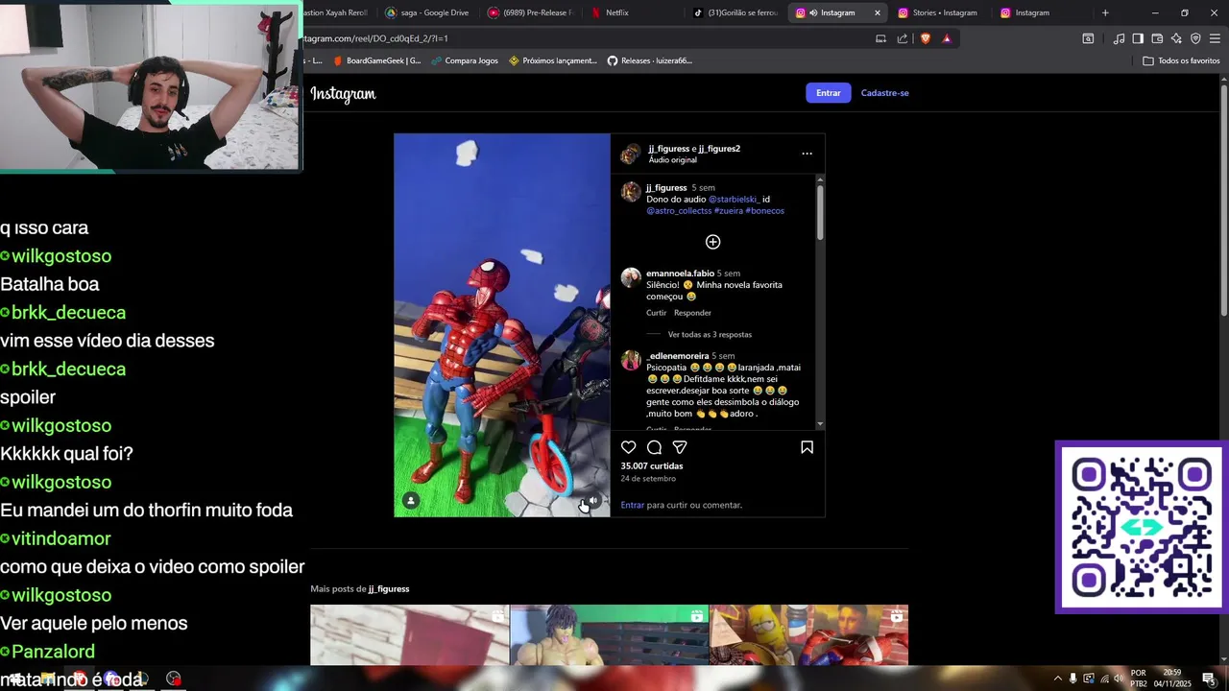Click the Cadastre-se sign-up link
1229x691 pixels.
pos(884,93)
